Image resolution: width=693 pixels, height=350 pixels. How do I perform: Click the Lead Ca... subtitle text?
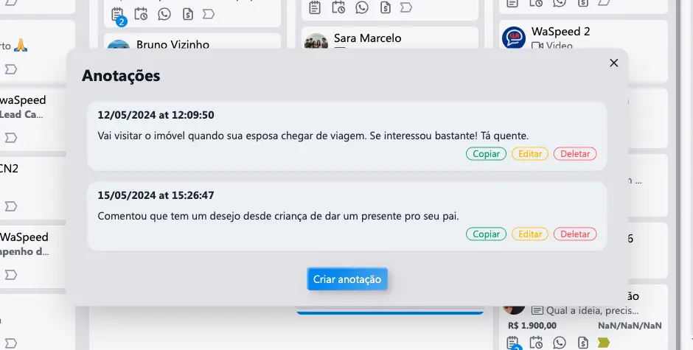click(21, 114)
